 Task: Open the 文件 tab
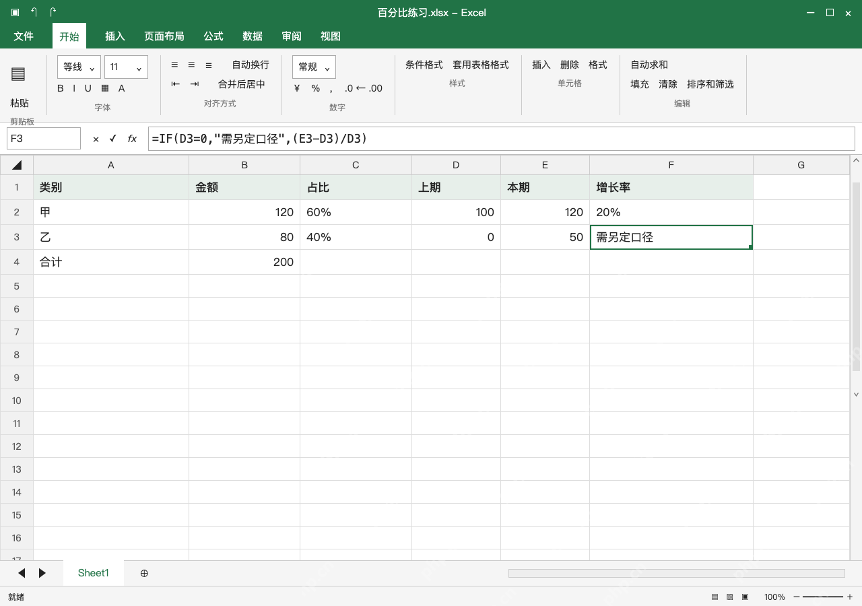(24, 36)
